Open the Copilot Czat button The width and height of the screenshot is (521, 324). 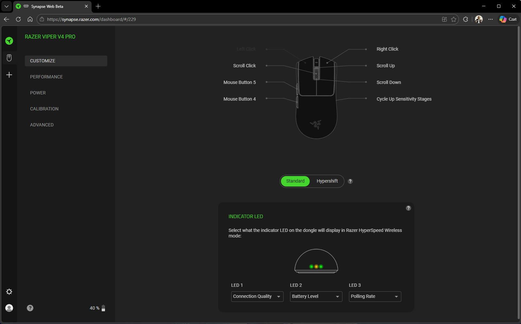pos(508,19)
